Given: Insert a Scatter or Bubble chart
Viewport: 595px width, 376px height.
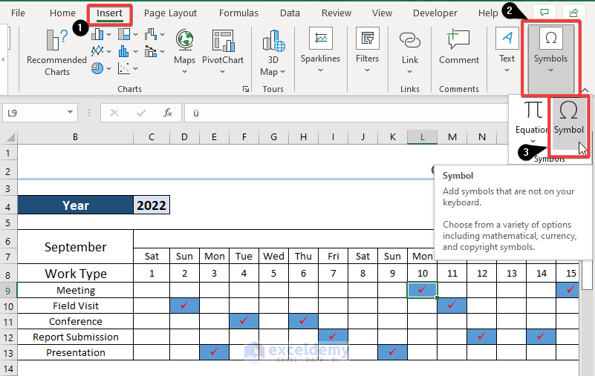Looking at the screenshot, I should [x=124, y=68].
